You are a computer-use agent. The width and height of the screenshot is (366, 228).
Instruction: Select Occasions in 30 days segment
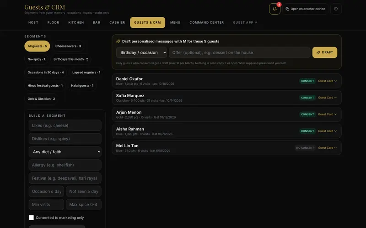click(x=45, y=73)
